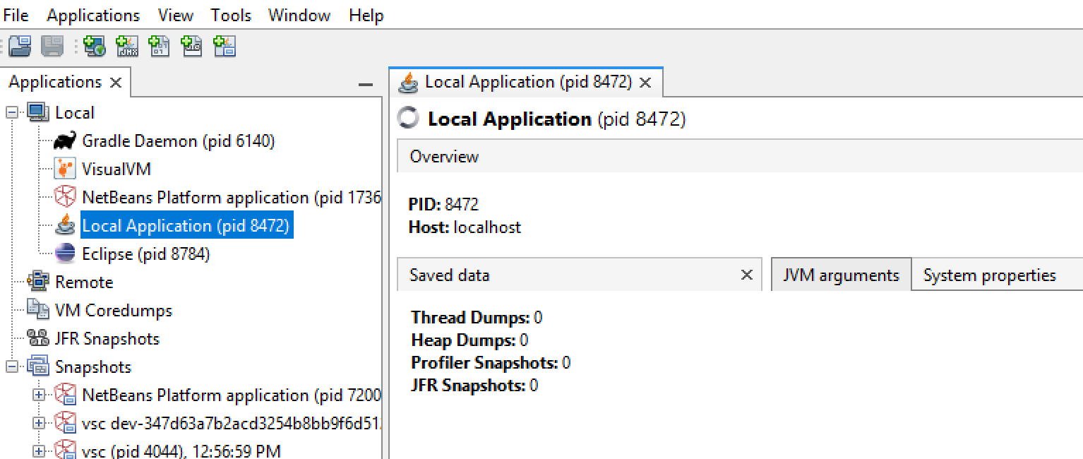Click NetBeans Platform application (pid 1736) icon
1083x459 pixels.
(65, 198)
